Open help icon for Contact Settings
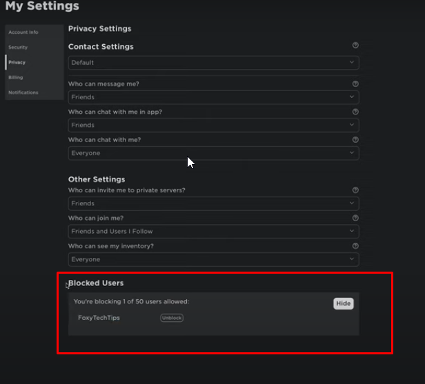This screenshot has height=384, width=425. tap(355, 46)
